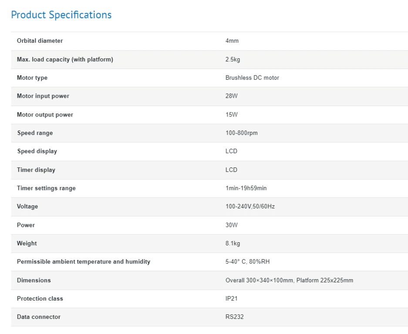Click the Max. load capacity label
The width and height of the screenshot is (408, 334).
[x=65, y=60]
